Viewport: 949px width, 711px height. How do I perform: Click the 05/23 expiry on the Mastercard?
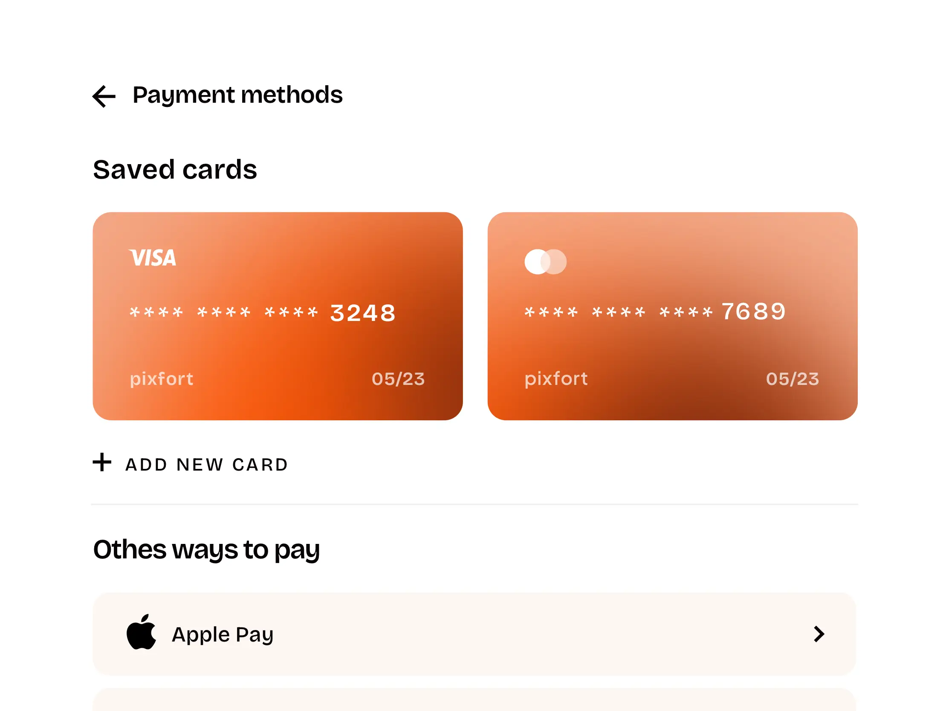point(793,379)
